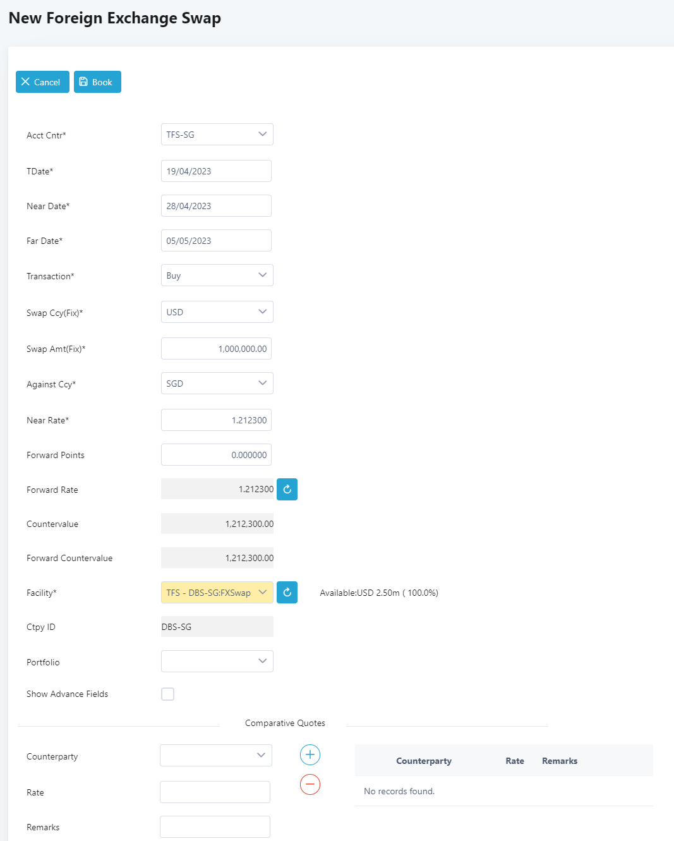This screenshot has width=674, height=841.
Task: Open the Portfolio dropdown
Action: tap(217, 662)
